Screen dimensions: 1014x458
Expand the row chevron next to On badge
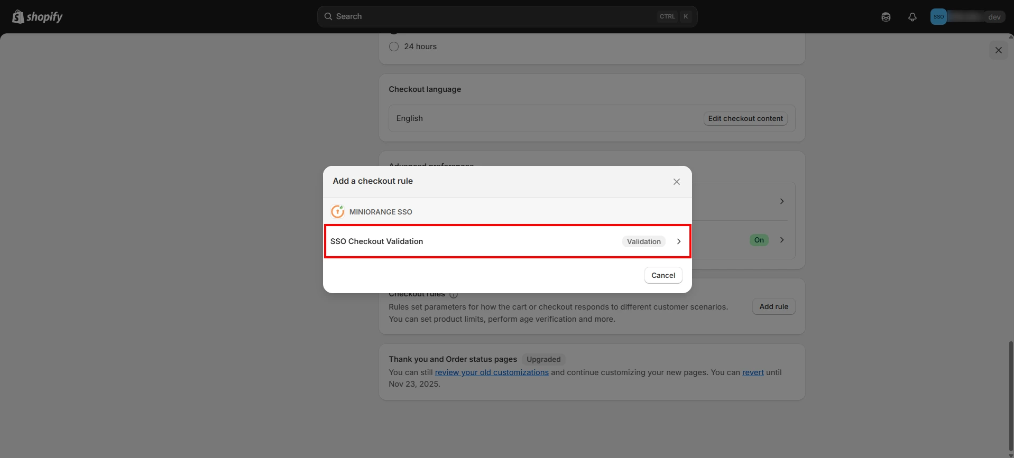pyautogui.click(x=782, y=240)
